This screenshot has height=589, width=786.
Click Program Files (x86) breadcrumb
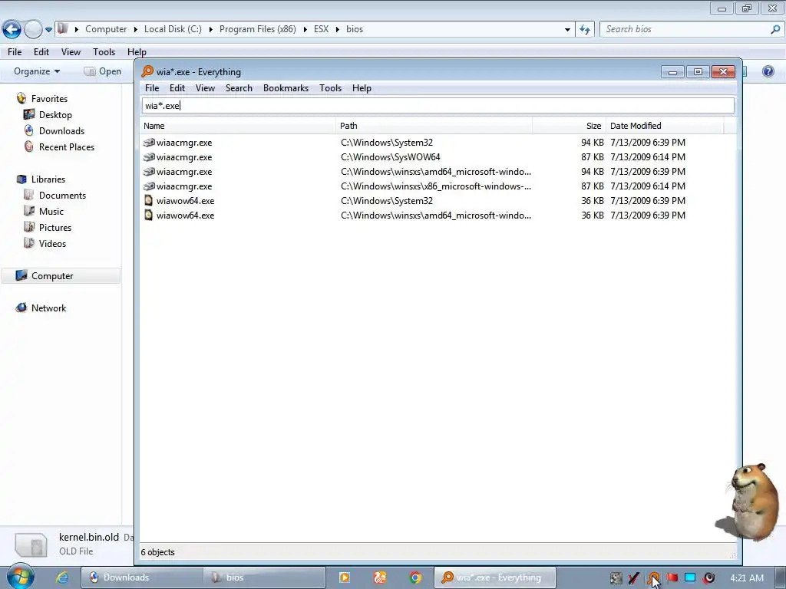tap(258, 29)
